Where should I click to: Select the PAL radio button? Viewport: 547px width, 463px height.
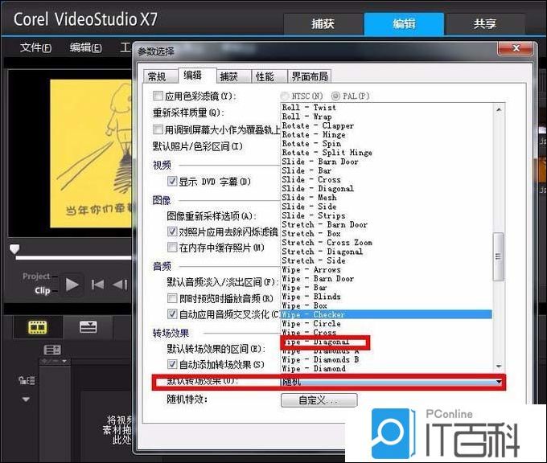pos(335,96)
